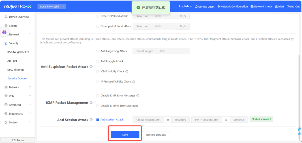Screen dimensions: 302x143
Task: Tick the ICMP Validity Check box
Action: (x=97, y=71)
